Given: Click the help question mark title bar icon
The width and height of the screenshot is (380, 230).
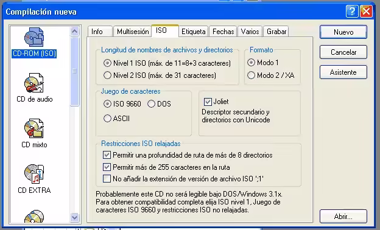Looking at the screenshot, I should click(352, 11).
